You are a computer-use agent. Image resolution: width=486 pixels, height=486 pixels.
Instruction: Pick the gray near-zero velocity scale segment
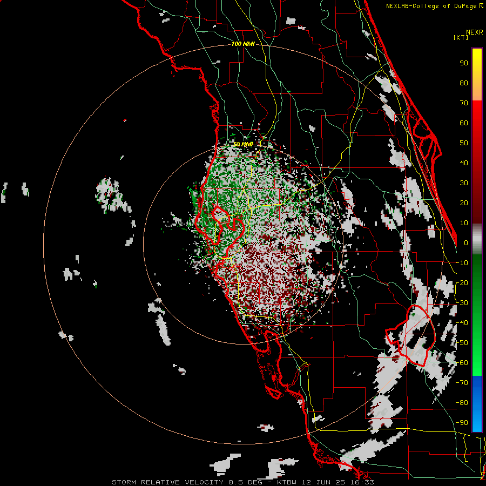coord(477,239)
